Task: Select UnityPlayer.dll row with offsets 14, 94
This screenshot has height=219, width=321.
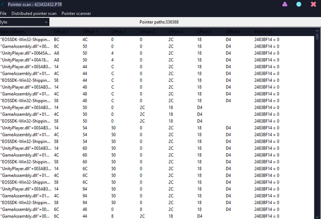Action: (x=157, y=189)
